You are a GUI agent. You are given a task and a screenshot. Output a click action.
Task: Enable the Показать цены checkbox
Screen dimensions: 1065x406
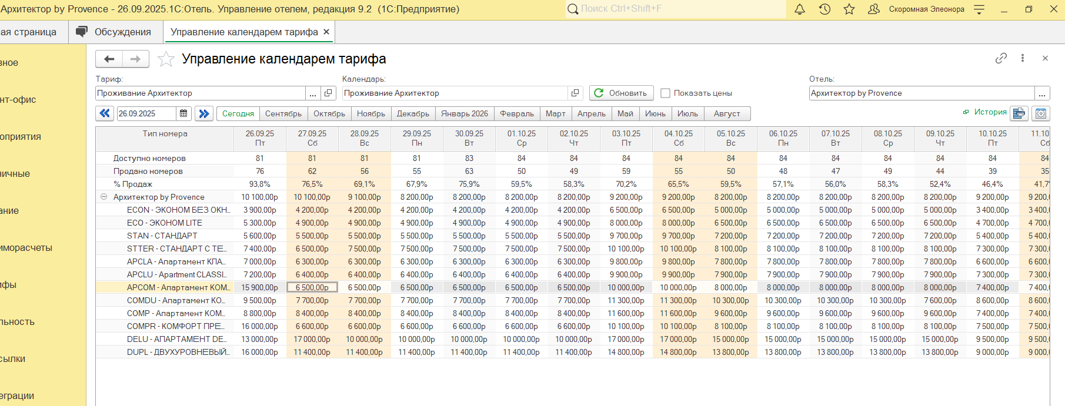point(666,93)
